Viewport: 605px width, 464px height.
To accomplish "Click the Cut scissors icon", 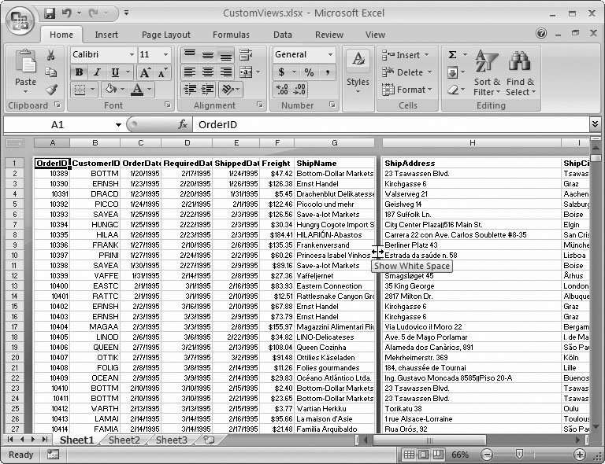I will pos(51,55).
